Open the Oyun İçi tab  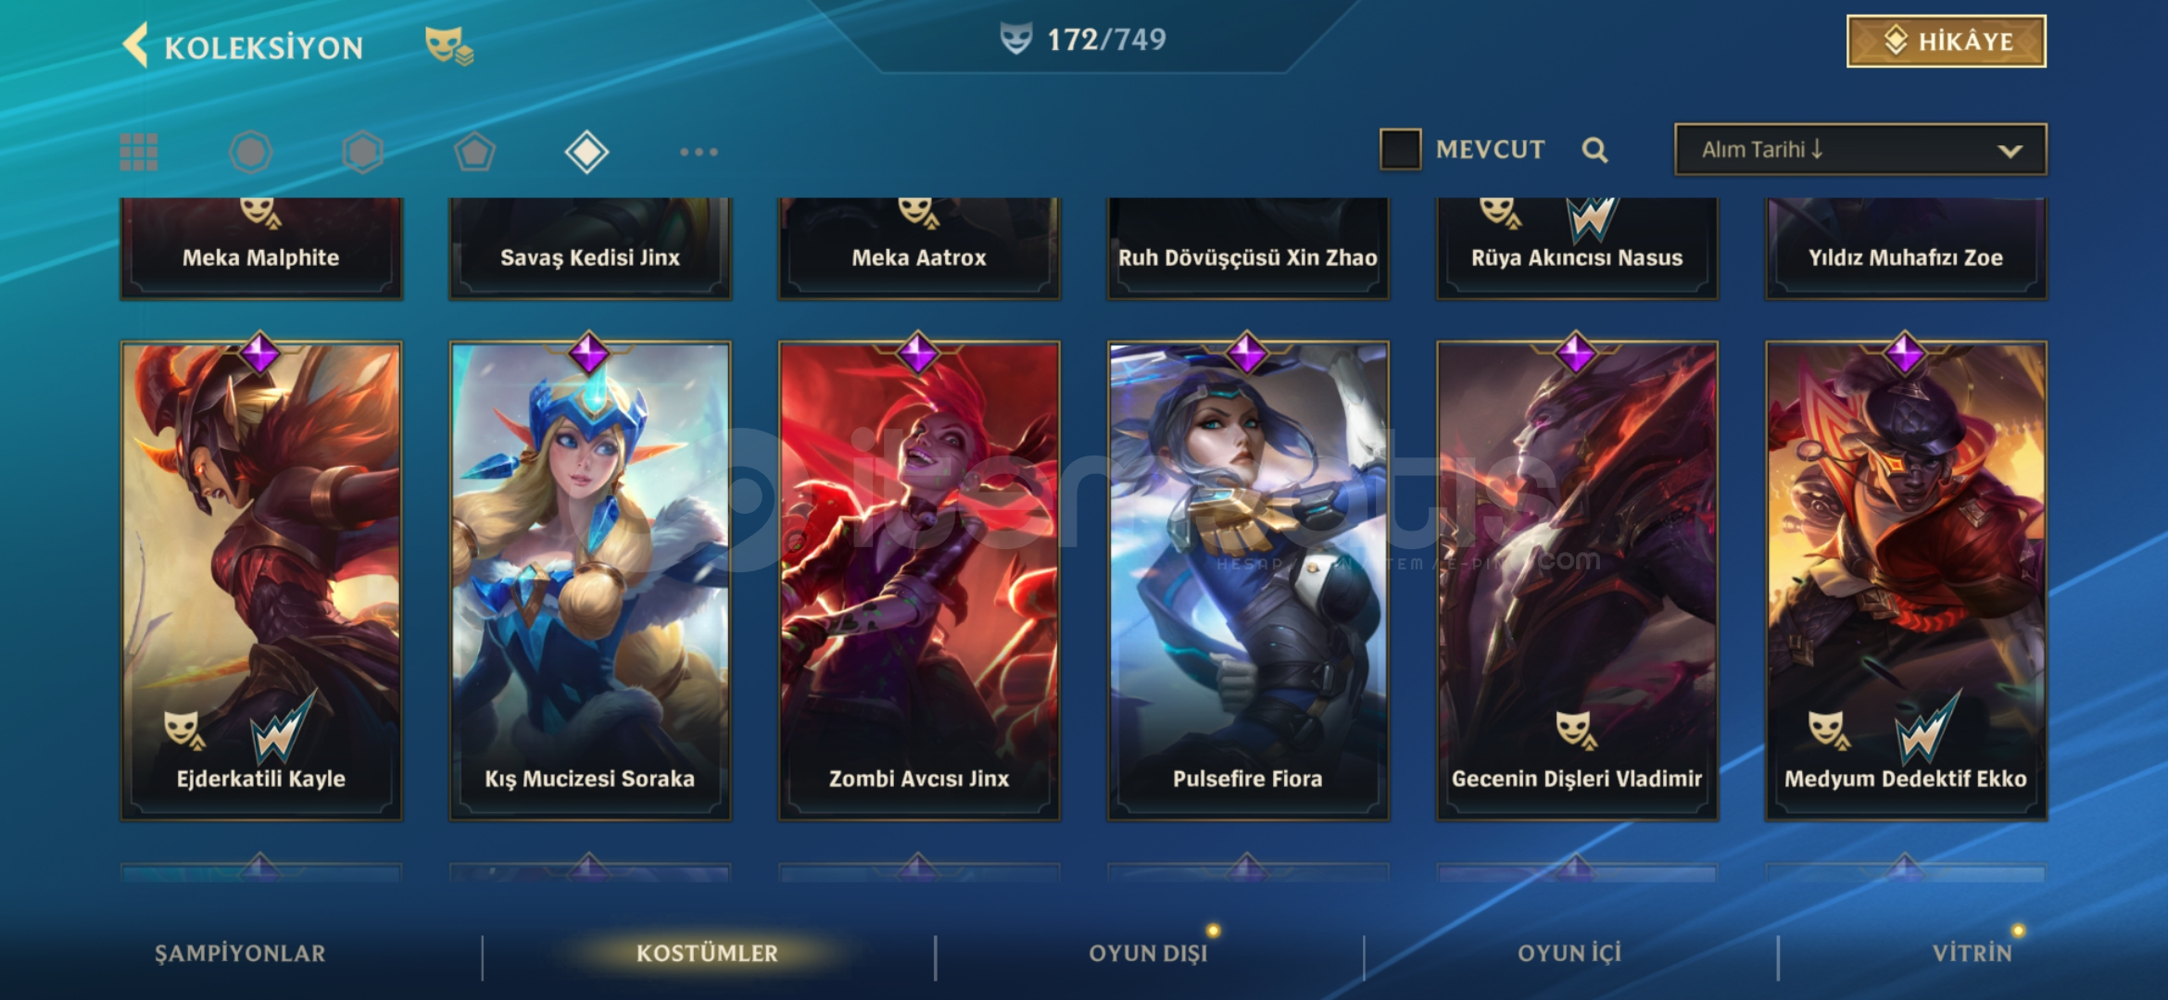(x=1569, y=954)
